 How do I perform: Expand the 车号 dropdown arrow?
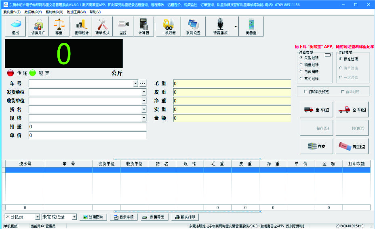(x=136, y=83)
